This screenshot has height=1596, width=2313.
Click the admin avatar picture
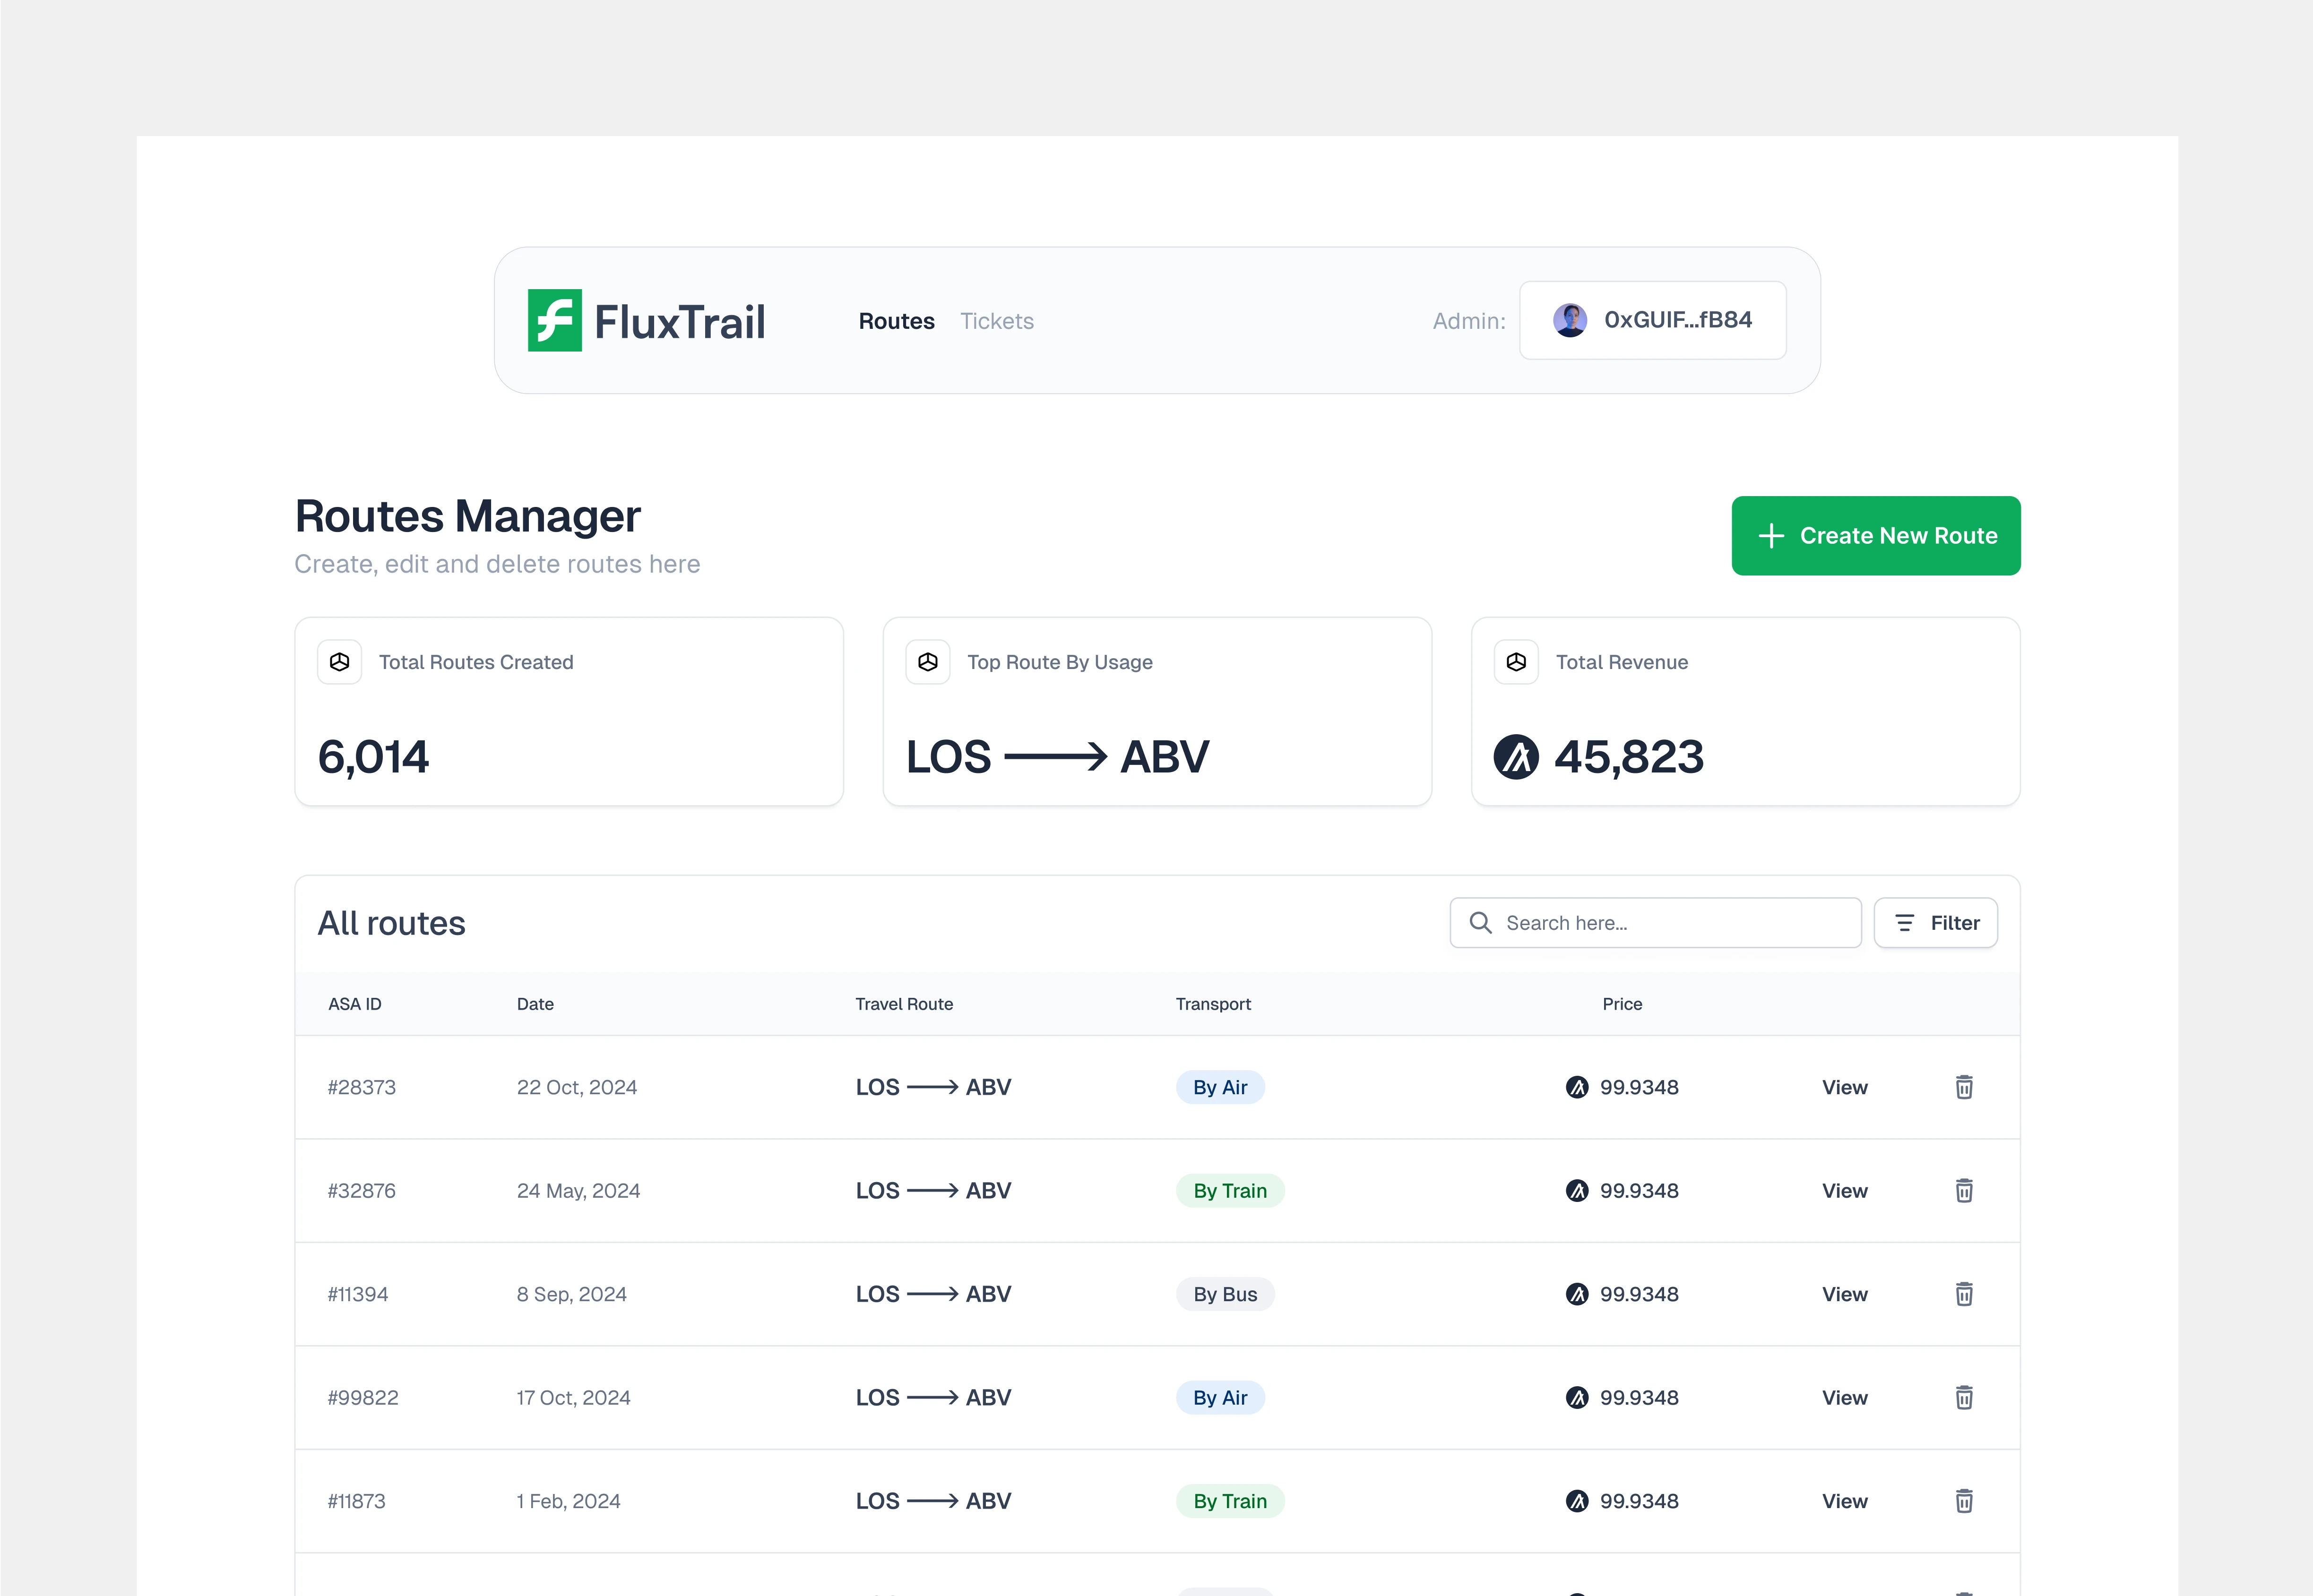coord(1570,320)
